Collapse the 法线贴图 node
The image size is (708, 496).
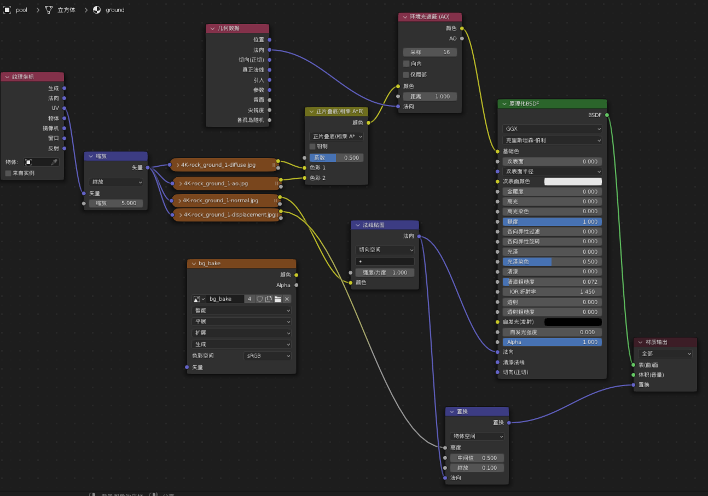tap(358, 225)
